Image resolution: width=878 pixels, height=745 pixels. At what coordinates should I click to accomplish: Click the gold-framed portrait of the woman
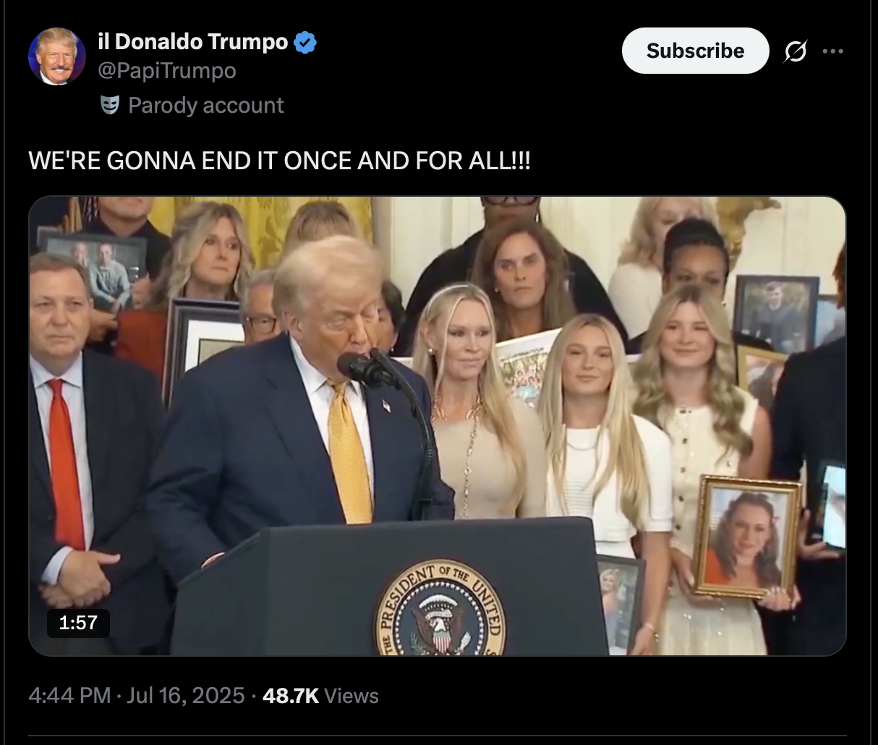747,537
